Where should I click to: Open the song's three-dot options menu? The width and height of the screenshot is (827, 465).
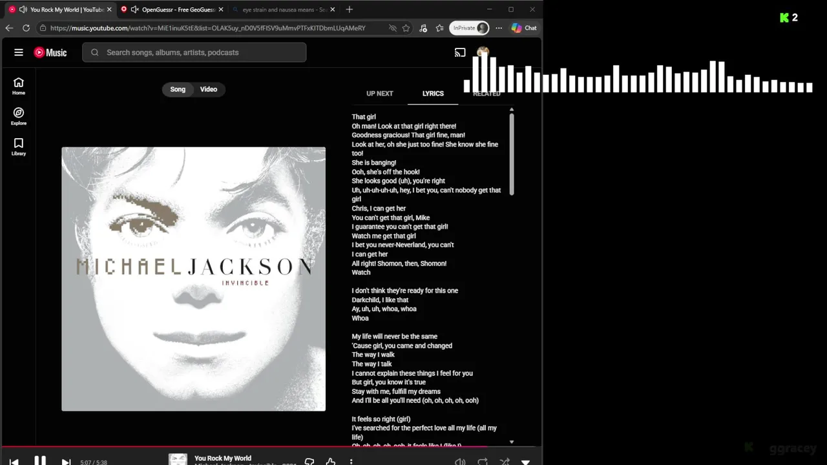tap(351, 462)
